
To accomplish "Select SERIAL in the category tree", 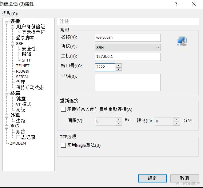I will (x=22, y=77).
